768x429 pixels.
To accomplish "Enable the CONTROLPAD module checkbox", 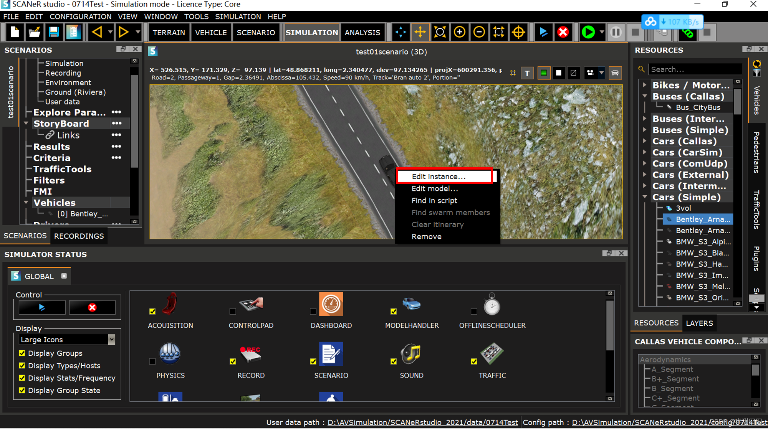I will (233, 312).
